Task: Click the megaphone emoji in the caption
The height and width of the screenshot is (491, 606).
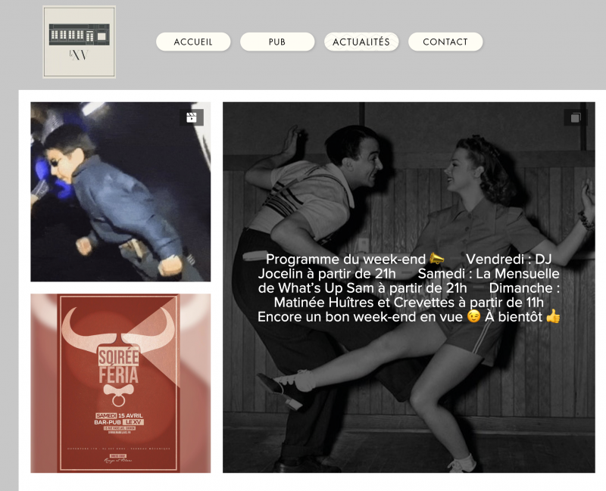Action: (x=437, y=259)
